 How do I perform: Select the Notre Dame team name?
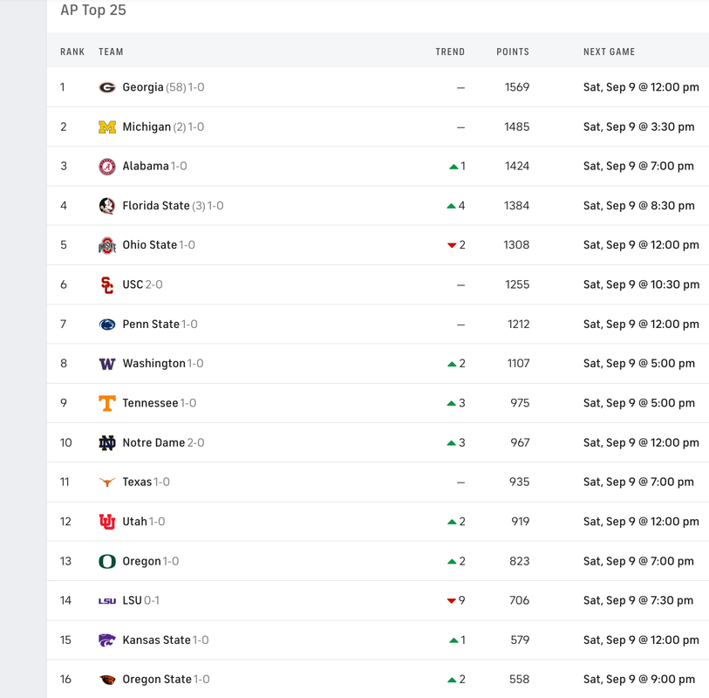click(x=153, y=443)
